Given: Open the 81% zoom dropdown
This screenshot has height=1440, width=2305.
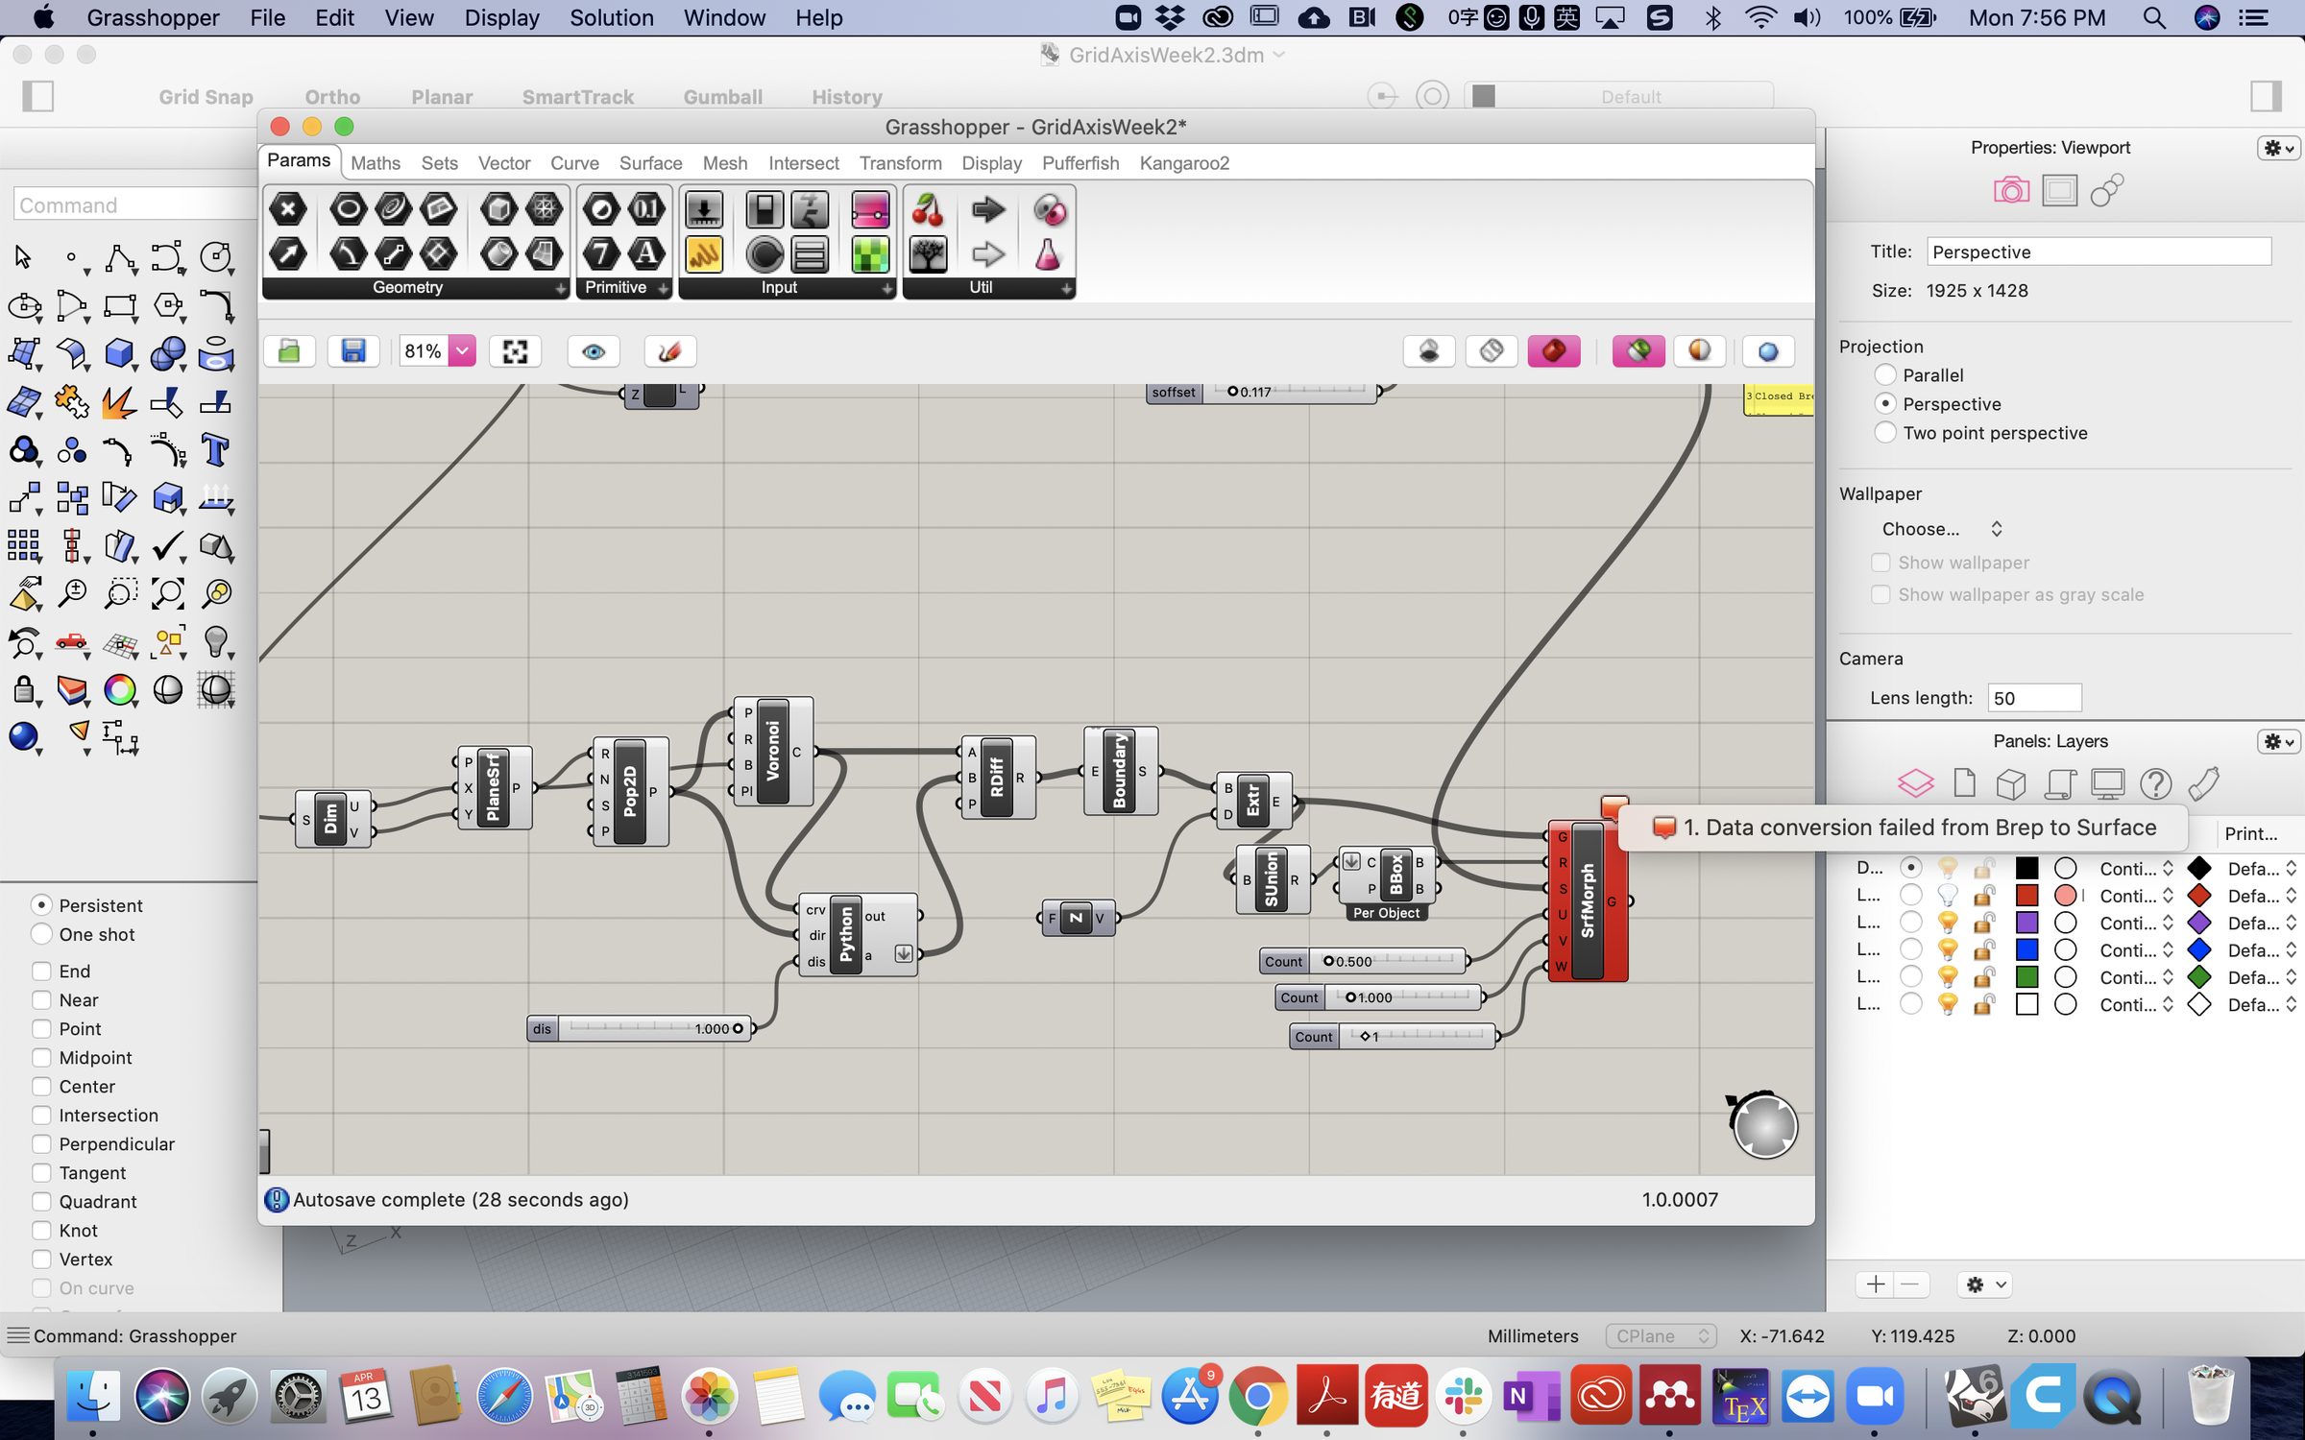Looking at the screenshot, I should (x=462, y=351).
